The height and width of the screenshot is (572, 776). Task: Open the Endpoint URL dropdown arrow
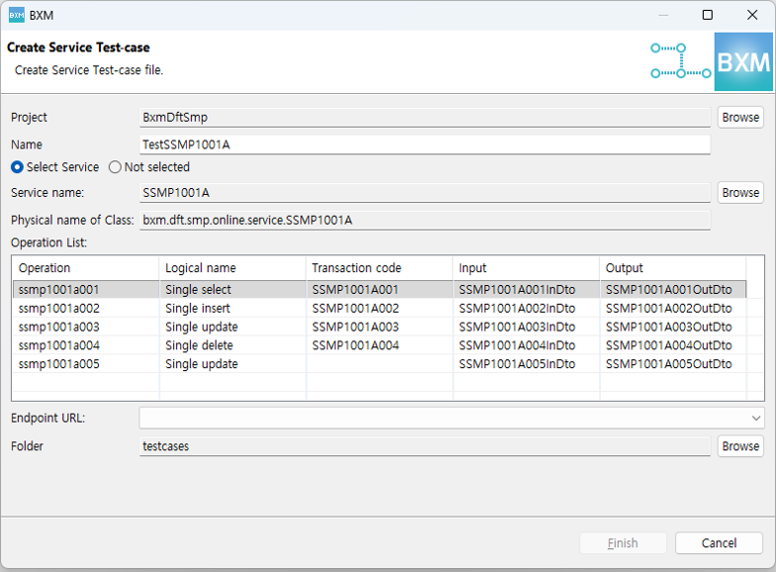(756, 418)
